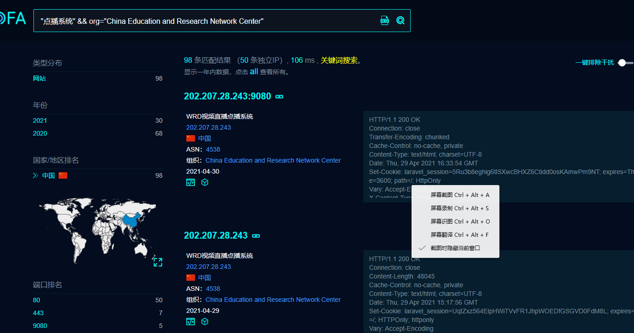Click the 中国 country name in ranking
Image resolution: width=634 pixels, height=333 pixels.
[49, 175]
